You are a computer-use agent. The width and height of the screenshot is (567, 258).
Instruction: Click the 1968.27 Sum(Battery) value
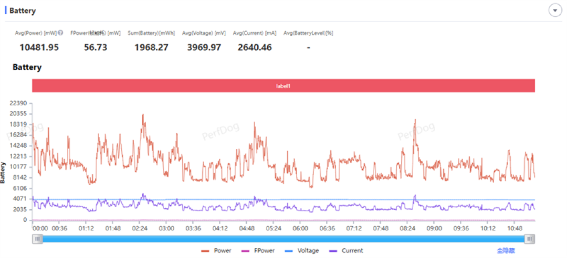tap(152, 47)
